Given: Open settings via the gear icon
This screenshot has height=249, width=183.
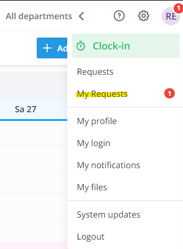Looking at the screenshot, I should 143,16.
